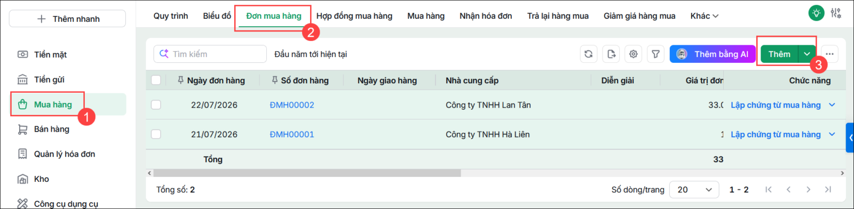Go to the last page icon
Image resolution: width=854 pixels, height=209 pixels.
(828, 189)
